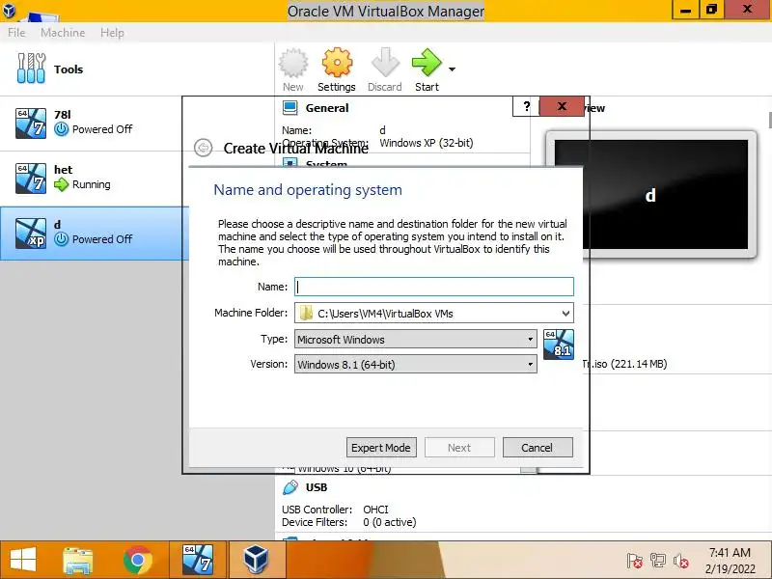This screenshot has height=579, width=772.
Task: Select the 78l virtual machine icon
Action: 31,124
